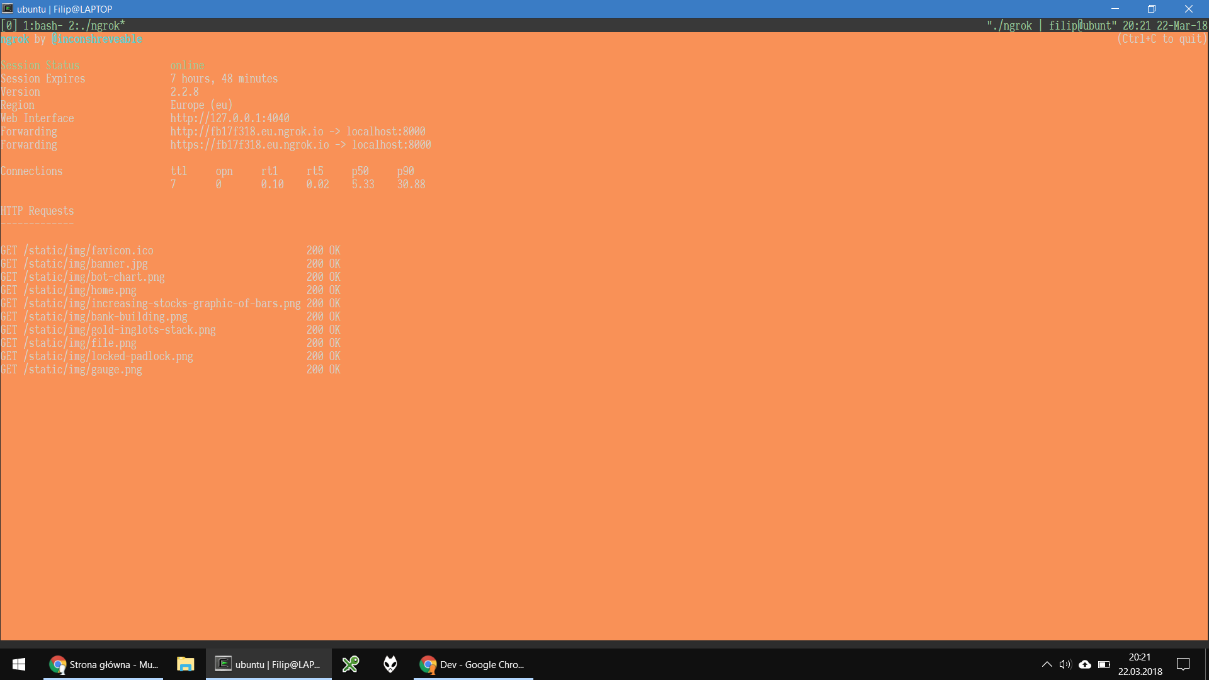
Task: Click the tmux status date 22-Mar-18
Action: tap(1182, 25)
